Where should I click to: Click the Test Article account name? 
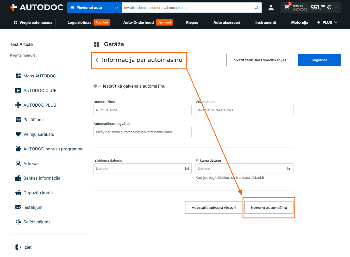click(x=21, y=44)
